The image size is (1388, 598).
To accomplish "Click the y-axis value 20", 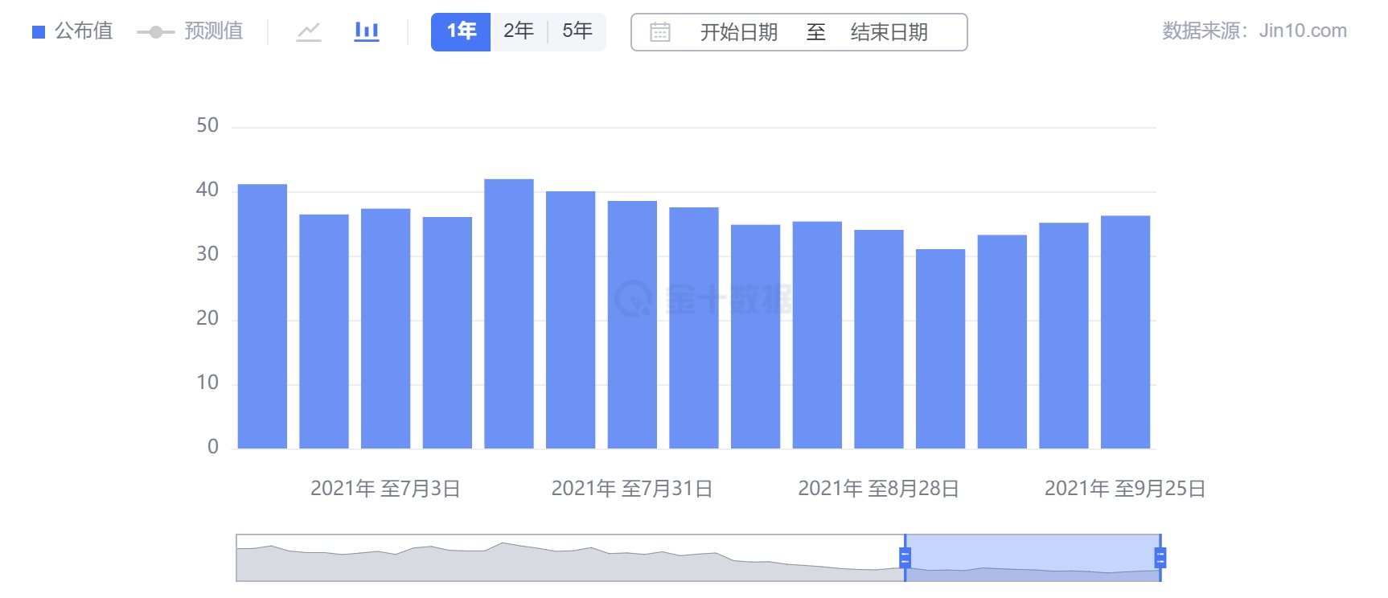I will [207, 318].
